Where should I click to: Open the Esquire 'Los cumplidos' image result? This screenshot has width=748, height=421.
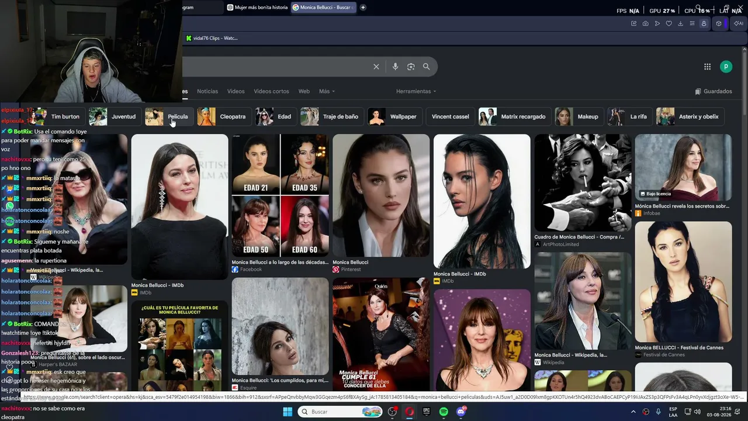tap(280, 326)
